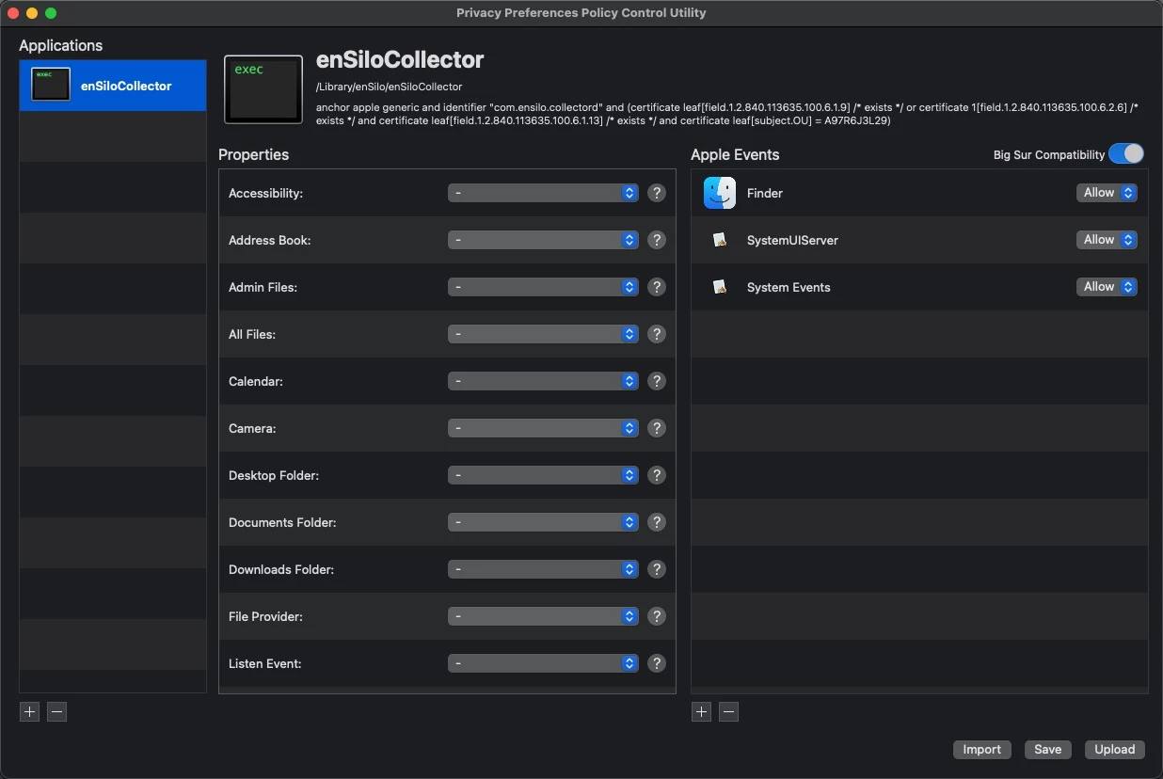This screenshot has width=1163, height=779.
Task: Click the File Provider property label
Action: 265,616
